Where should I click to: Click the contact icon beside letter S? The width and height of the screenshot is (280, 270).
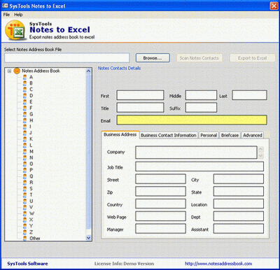[24, 189]
